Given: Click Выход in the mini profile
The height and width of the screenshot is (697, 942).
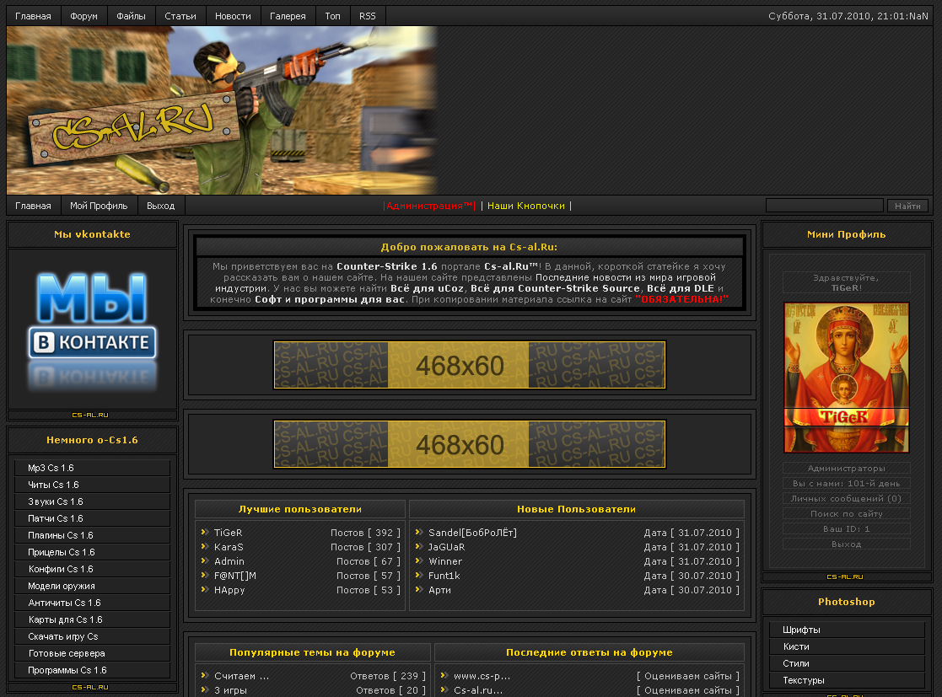Looking at the screenshot, I should click(847, 544).
